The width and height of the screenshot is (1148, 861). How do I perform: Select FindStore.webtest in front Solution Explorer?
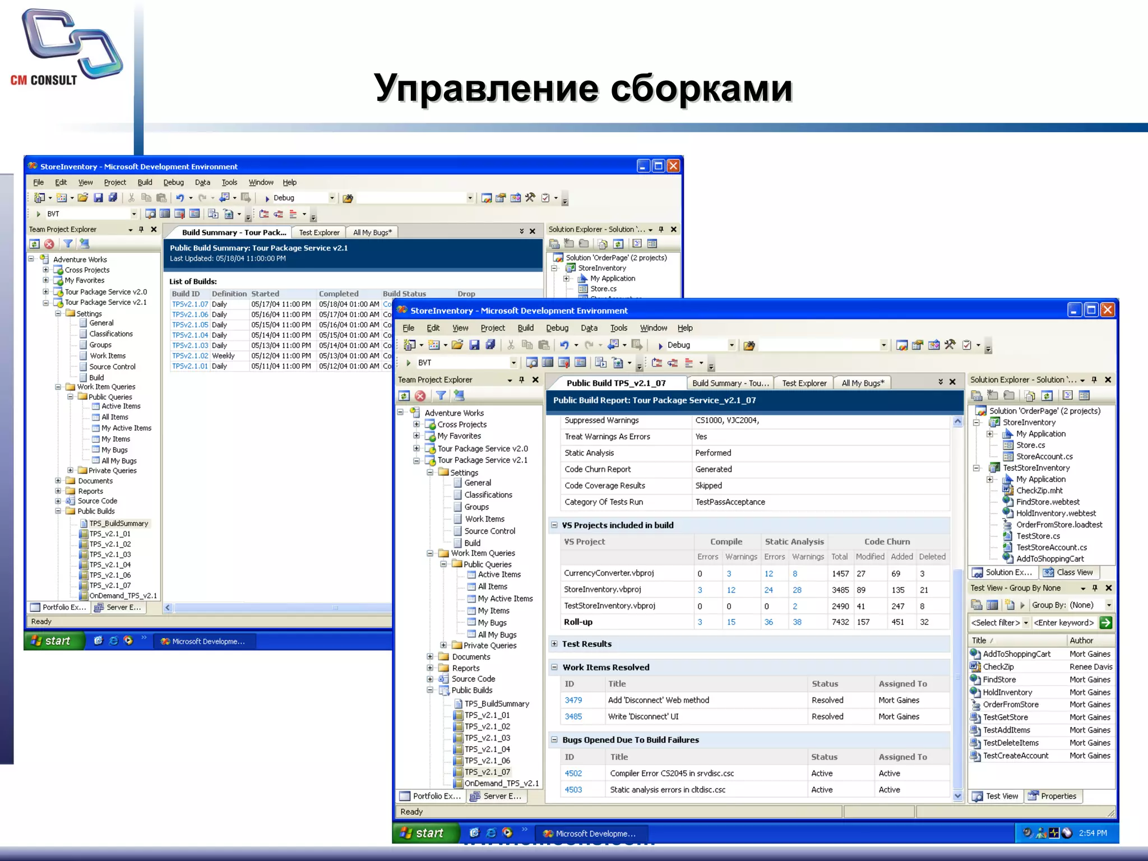click(x=1048, y=502)
